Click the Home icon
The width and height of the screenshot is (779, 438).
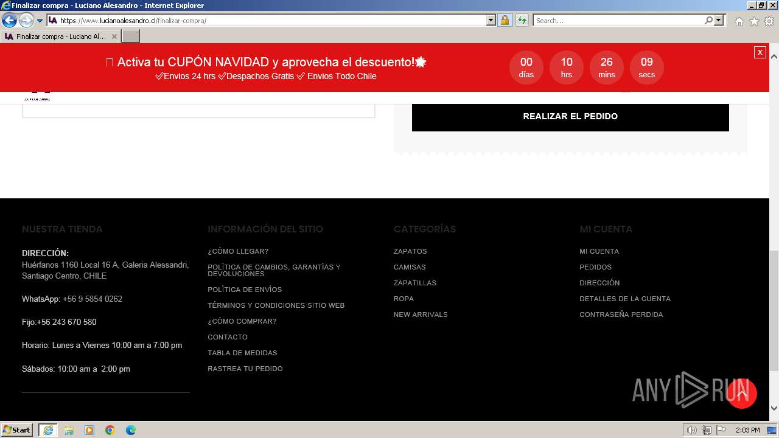coord(739,21)
